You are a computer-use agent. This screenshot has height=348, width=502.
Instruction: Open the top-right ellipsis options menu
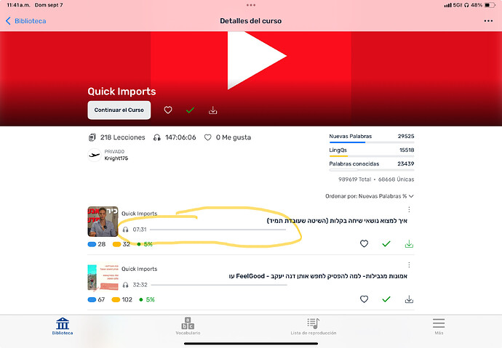[487, 21]
